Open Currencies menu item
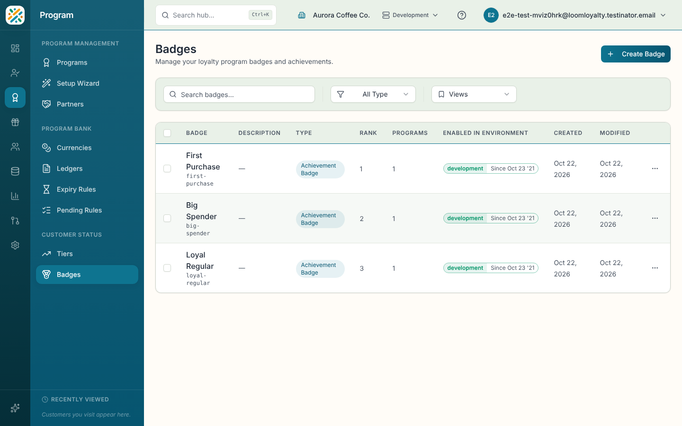682x426 pixels. (87, 148)
